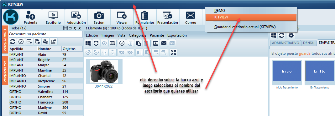Select the En Tratamiento category tile

[x=320, y=73]
